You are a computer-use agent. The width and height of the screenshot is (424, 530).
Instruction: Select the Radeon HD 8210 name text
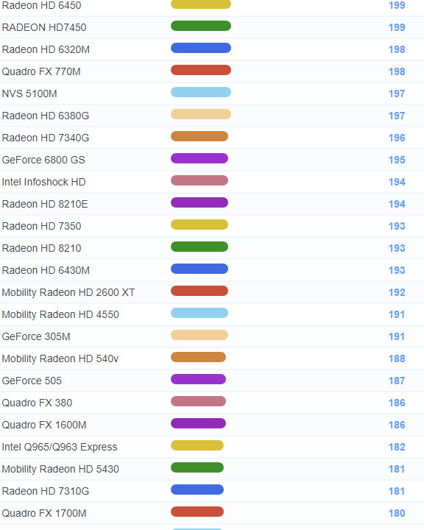(41, 248)
